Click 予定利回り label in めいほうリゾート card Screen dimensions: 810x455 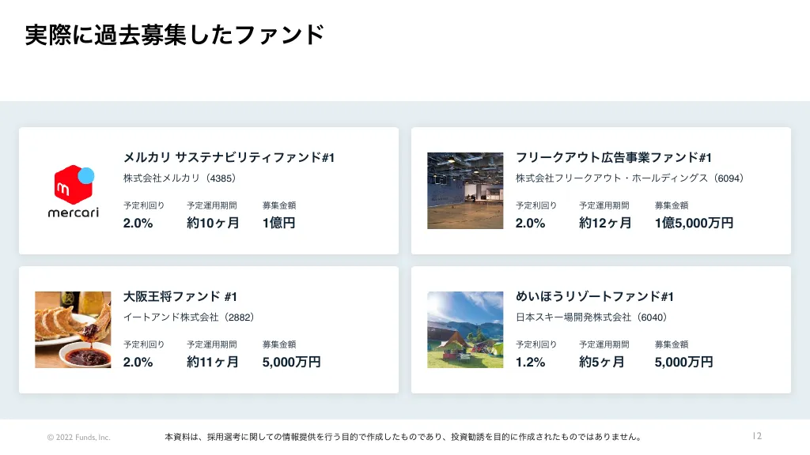point(536,344)
